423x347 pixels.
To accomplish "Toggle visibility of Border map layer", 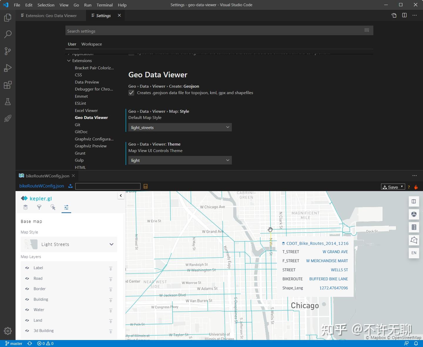I will (x=27, y=289).
